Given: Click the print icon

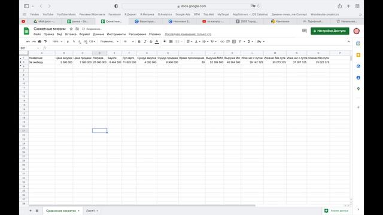Looking at the screenshot, I should [x=39, y=42].
